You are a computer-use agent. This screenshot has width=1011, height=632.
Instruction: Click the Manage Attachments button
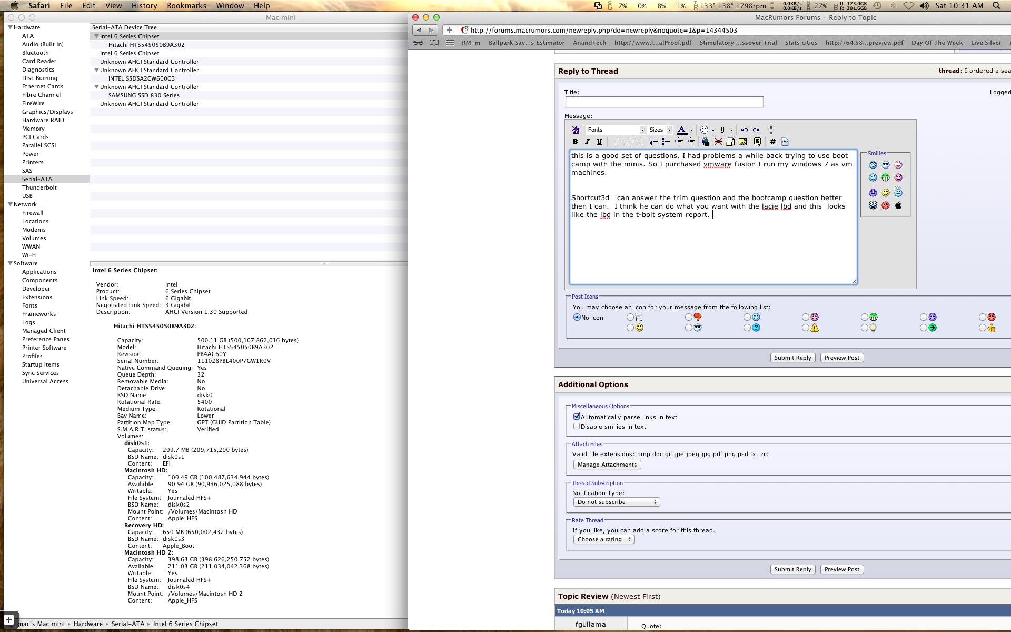(x=607, y=465)
